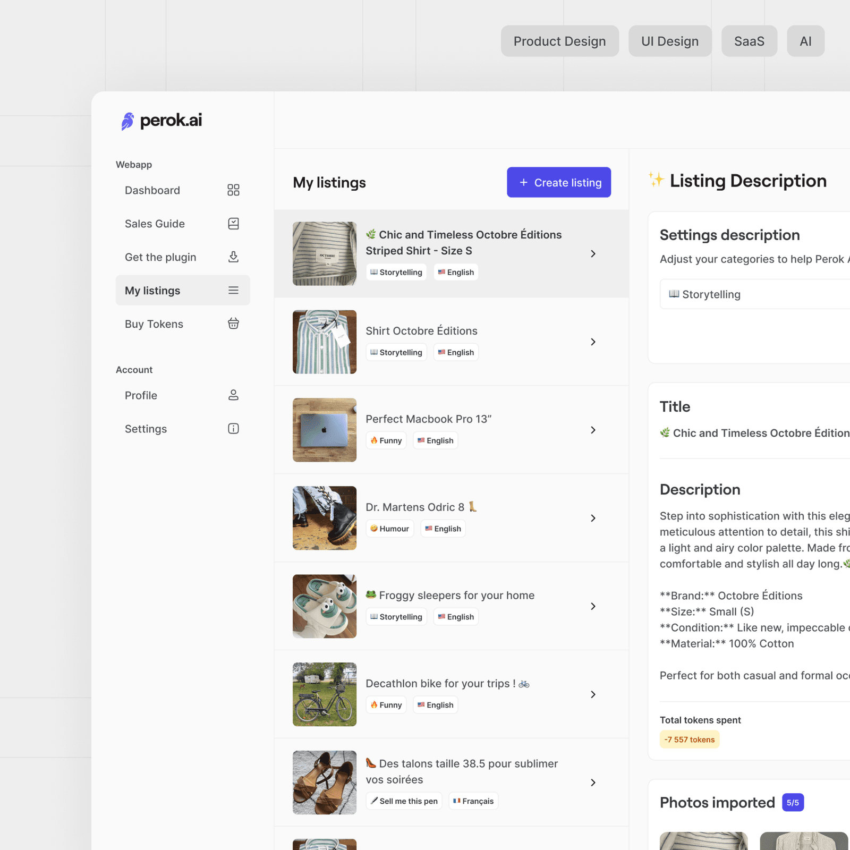Open the heeled sandals thumbnail
This screenshot has width=850, height=850.
pos(325,783)
